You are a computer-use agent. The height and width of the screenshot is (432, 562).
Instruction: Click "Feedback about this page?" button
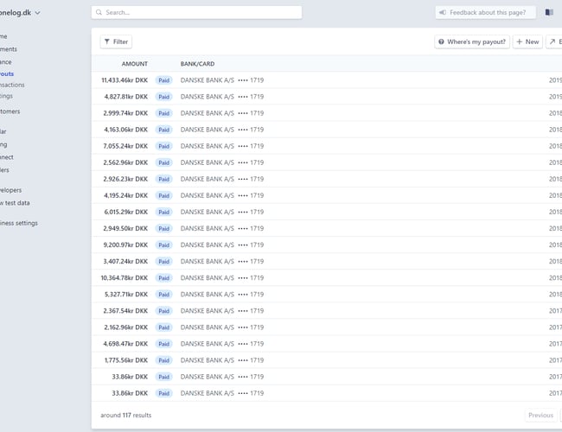click(x=487, y=13)
